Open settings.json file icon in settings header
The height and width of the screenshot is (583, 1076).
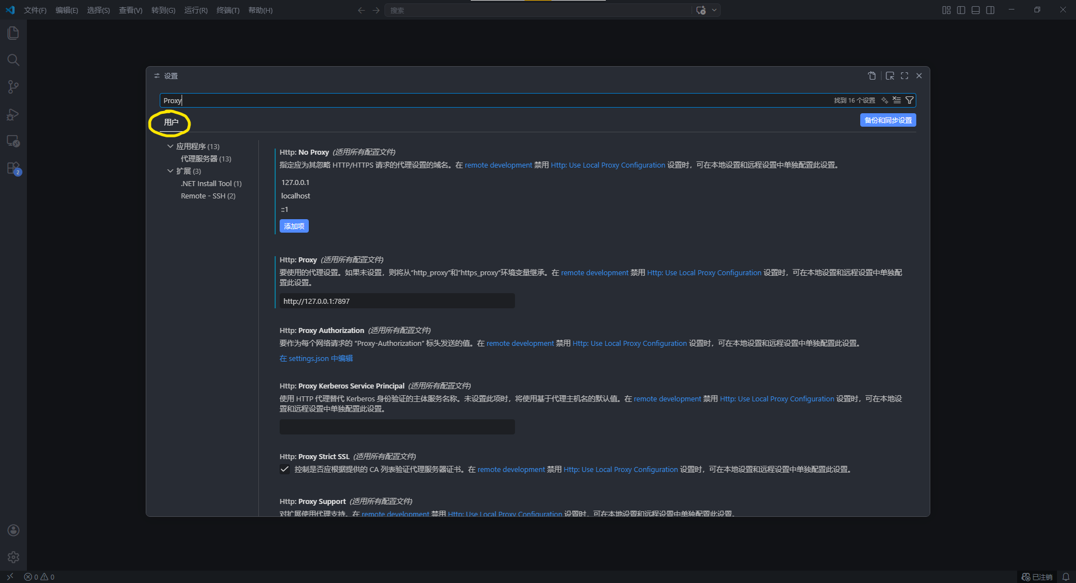(871, 76)
